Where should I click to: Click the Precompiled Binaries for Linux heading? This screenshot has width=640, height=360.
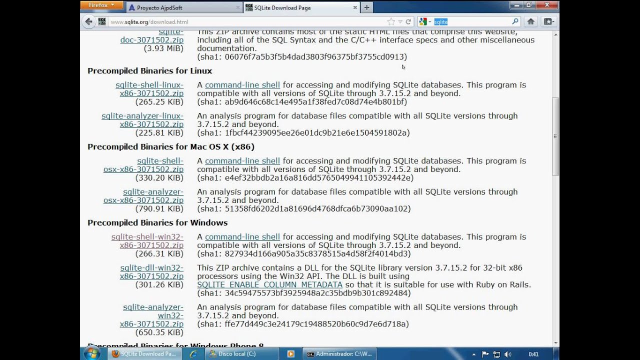coord(150,70)
